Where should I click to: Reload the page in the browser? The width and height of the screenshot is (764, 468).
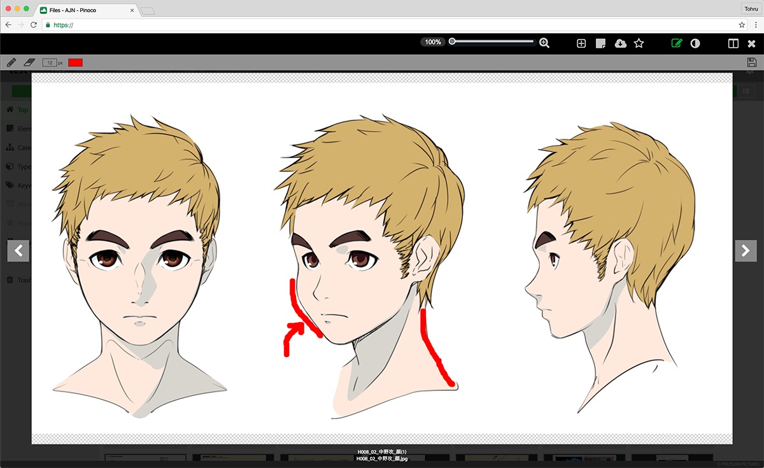tap(34, 25)
